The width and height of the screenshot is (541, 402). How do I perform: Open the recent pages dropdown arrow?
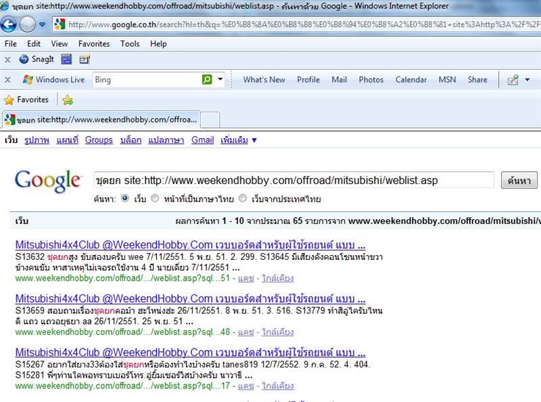[42, 24]
